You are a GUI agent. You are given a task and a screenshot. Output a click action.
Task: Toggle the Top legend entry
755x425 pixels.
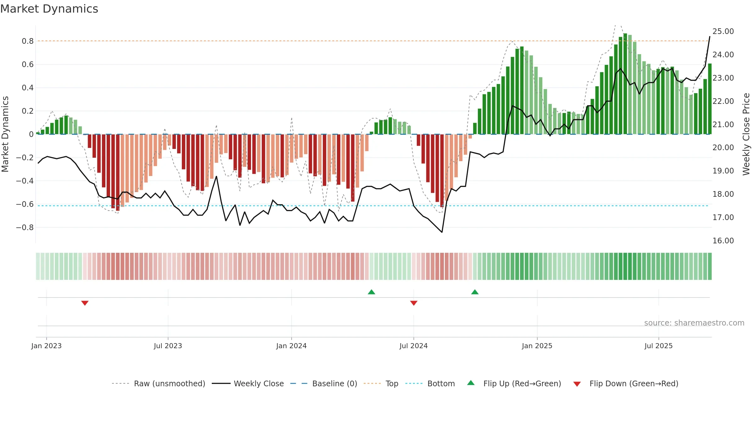click(381, 383)
